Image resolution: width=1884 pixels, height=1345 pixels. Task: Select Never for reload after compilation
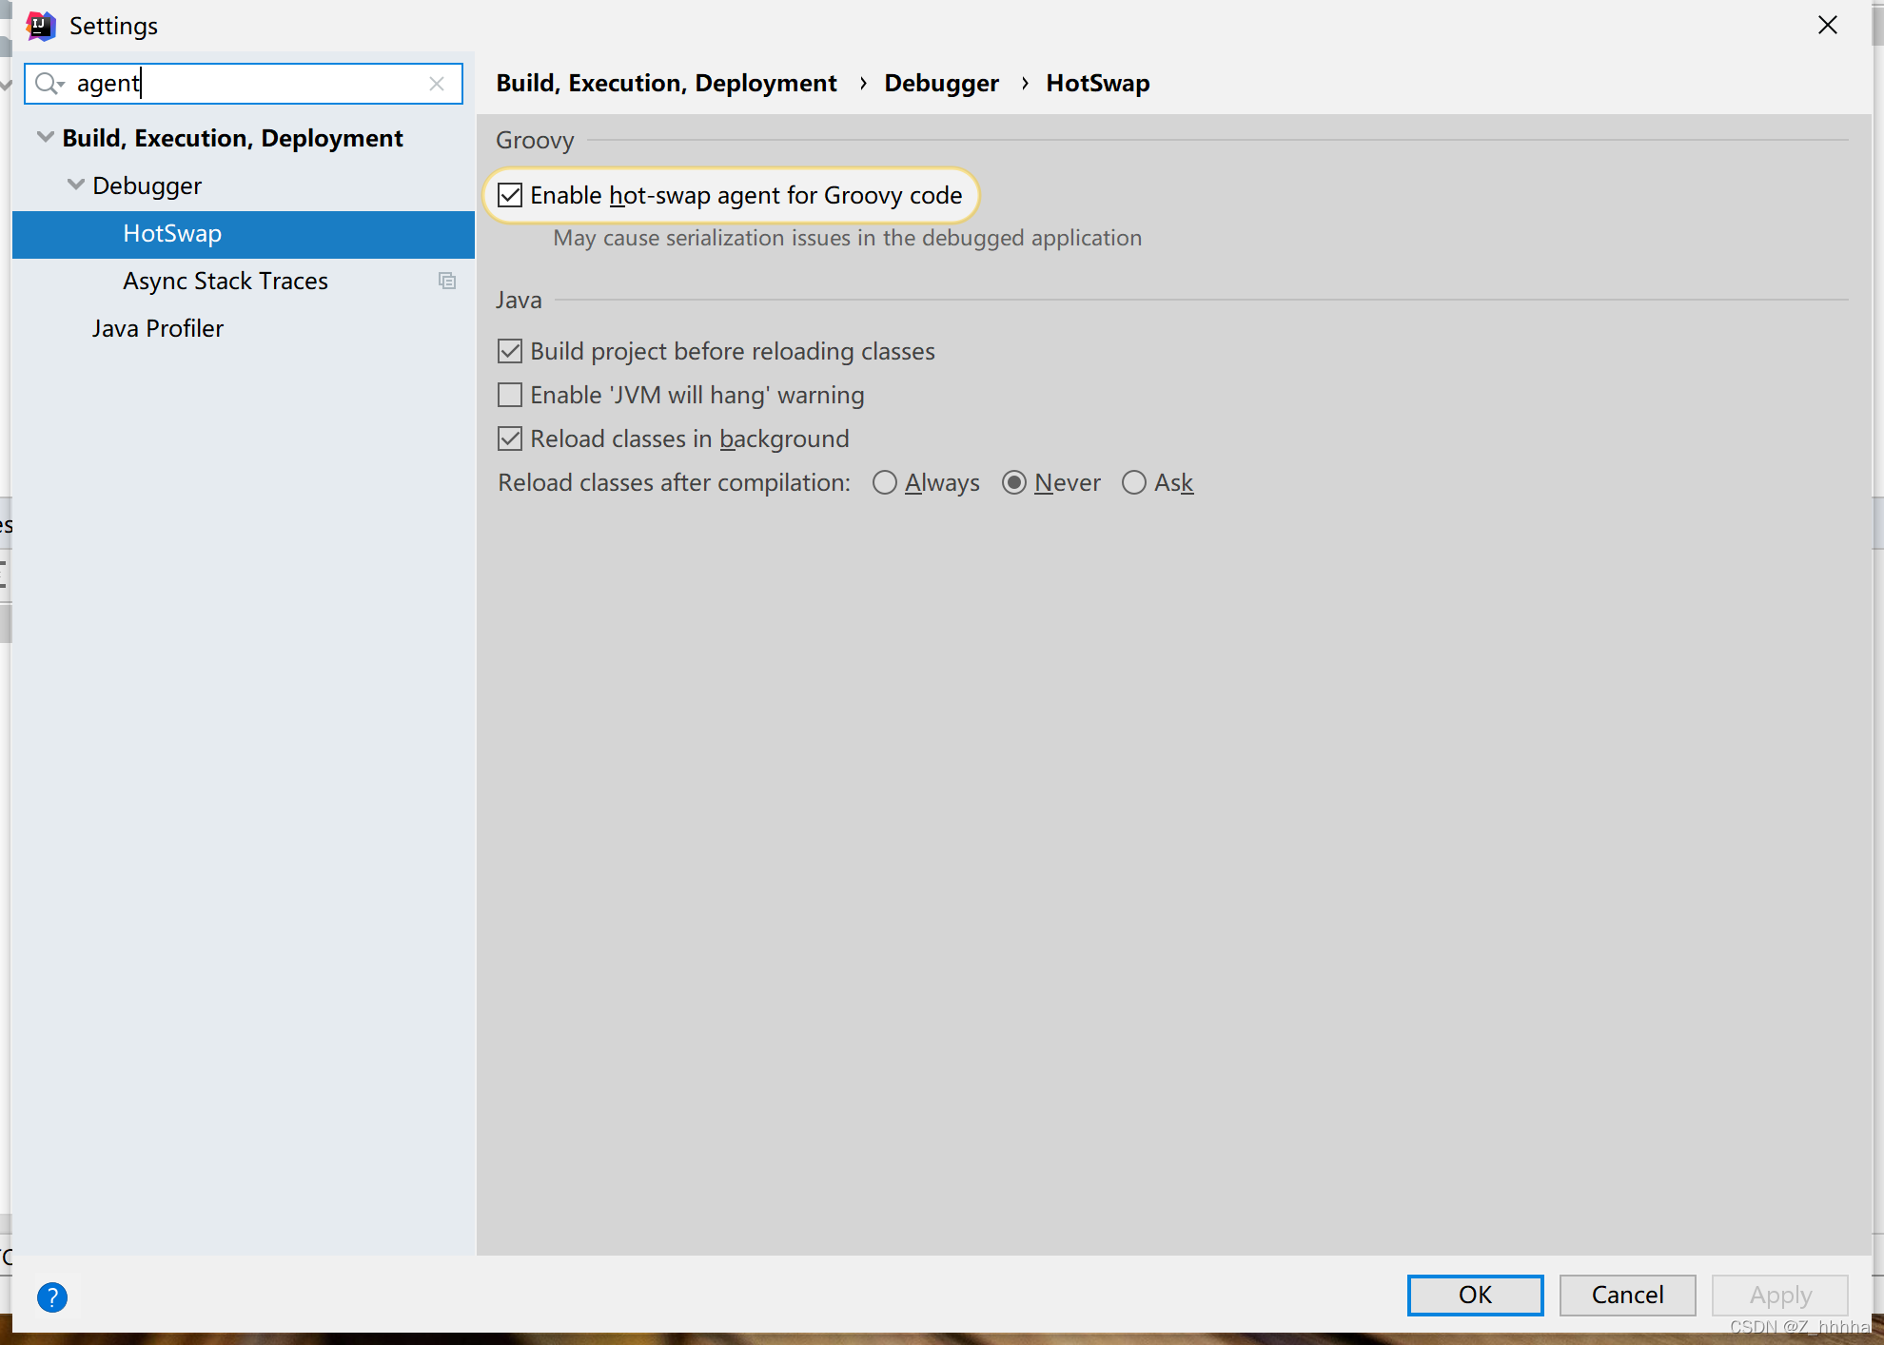(1014, 482)
